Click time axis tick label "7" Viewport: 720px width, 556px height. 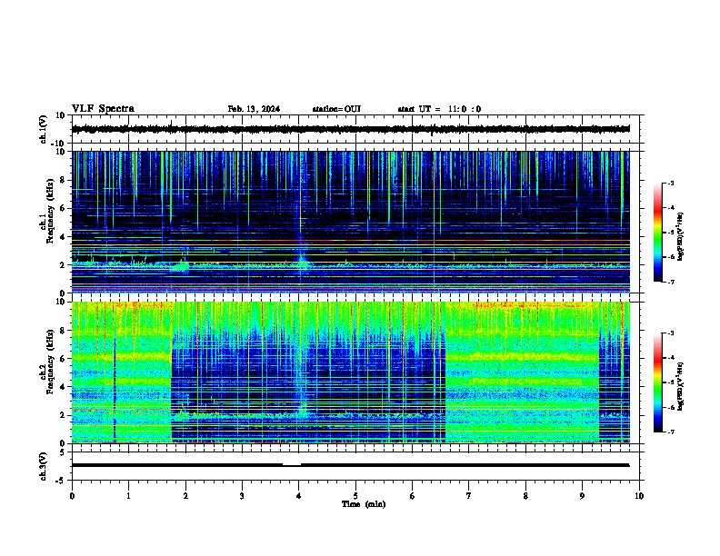coord(469,496)
